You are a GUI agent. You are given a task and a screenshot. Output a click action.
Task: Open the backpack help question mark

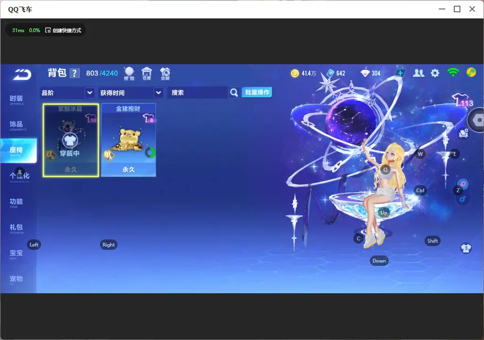click(x=75, y=73)
